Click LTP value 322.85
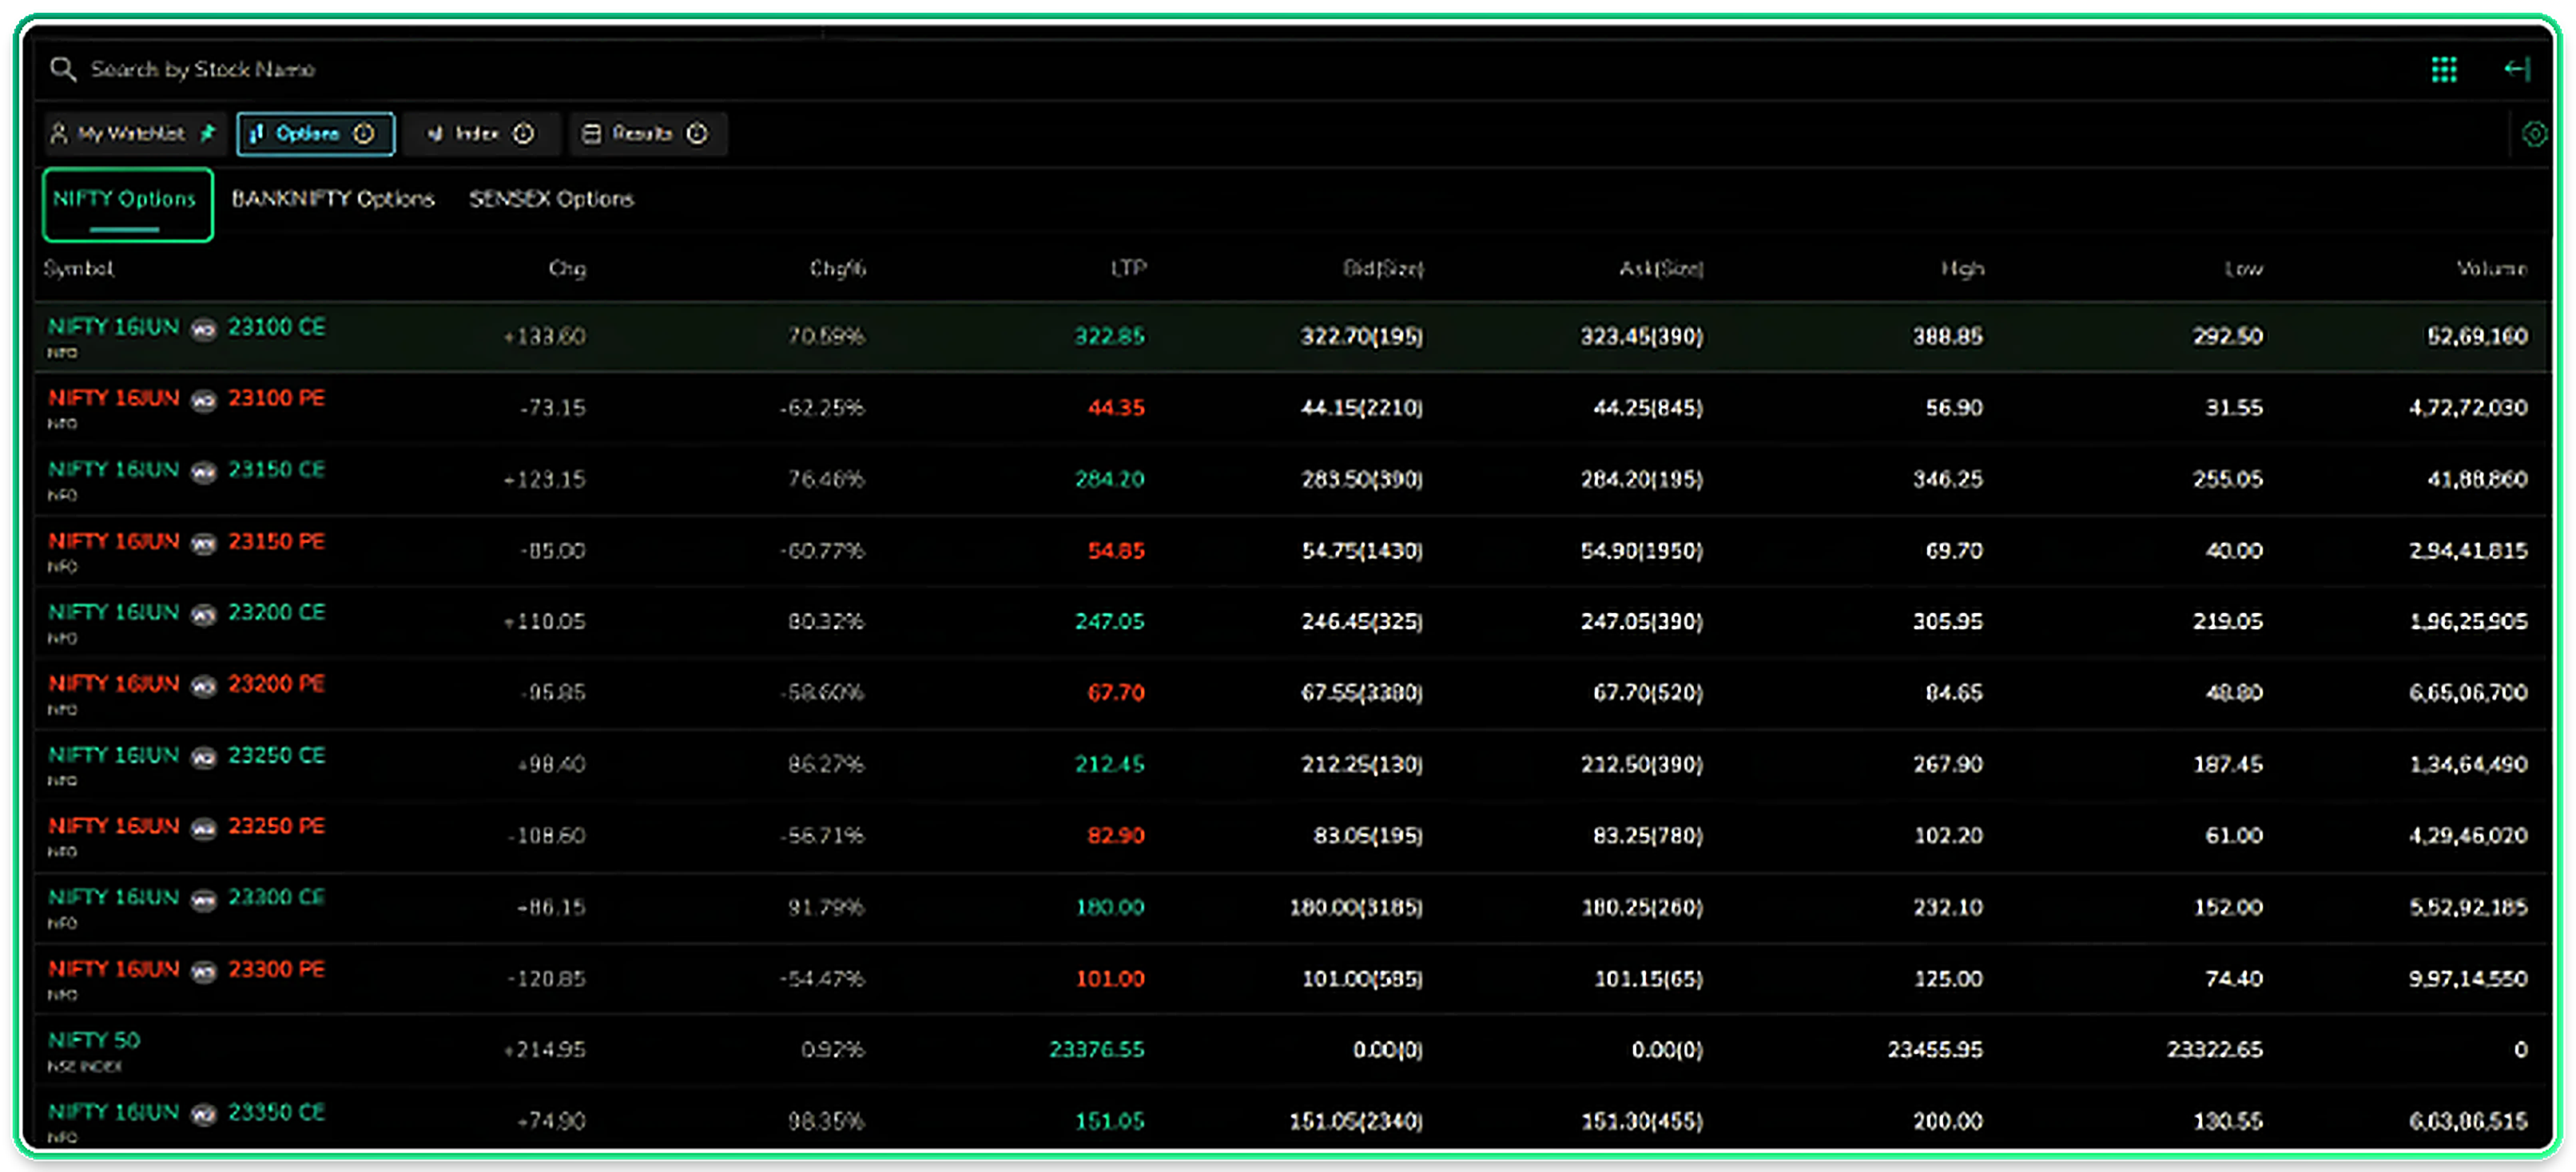The image size is (2576, 1172). click(x=1109, y=337)
